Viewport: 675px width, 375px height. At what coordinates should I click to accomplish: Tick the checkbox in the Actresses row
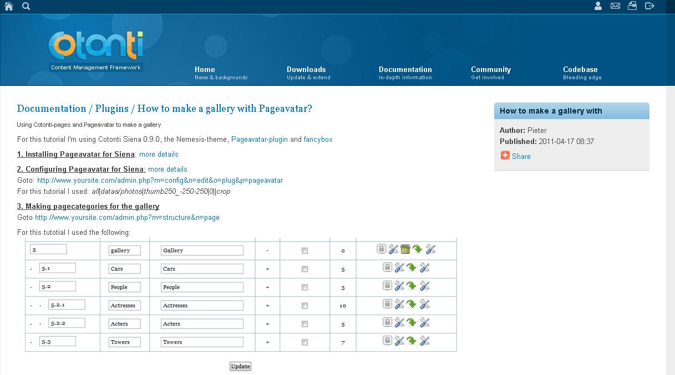coord(304,306)
